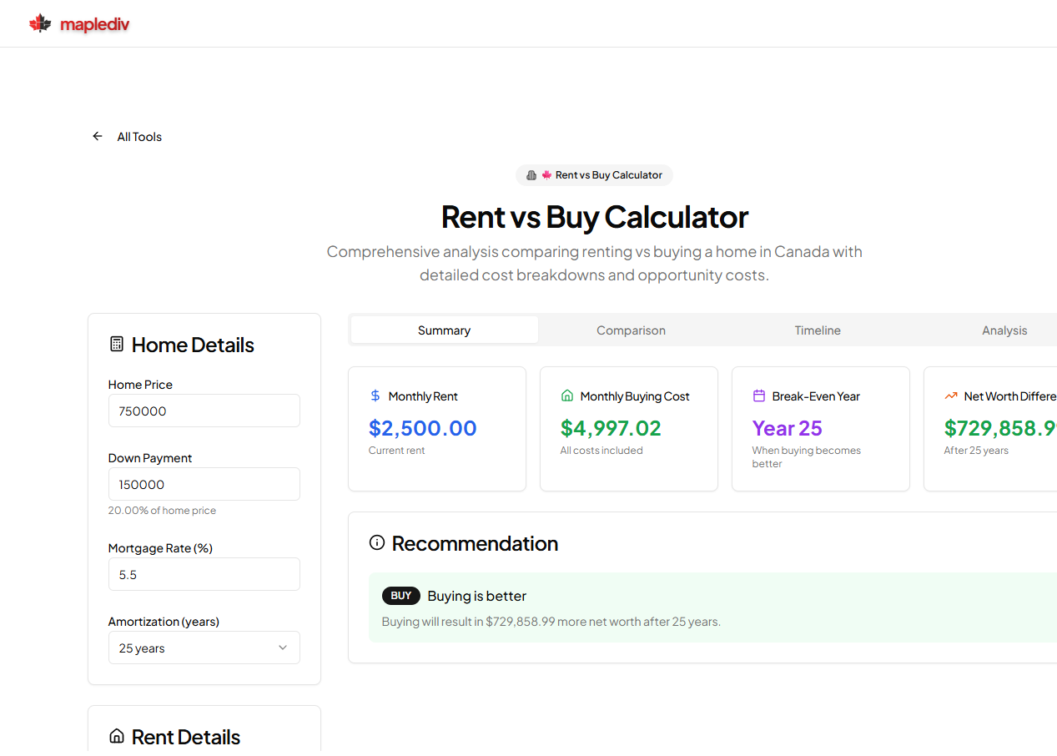The image size is (1057, 756).
Task: Click the chevron in the 25 years selector
Action: 283,648
